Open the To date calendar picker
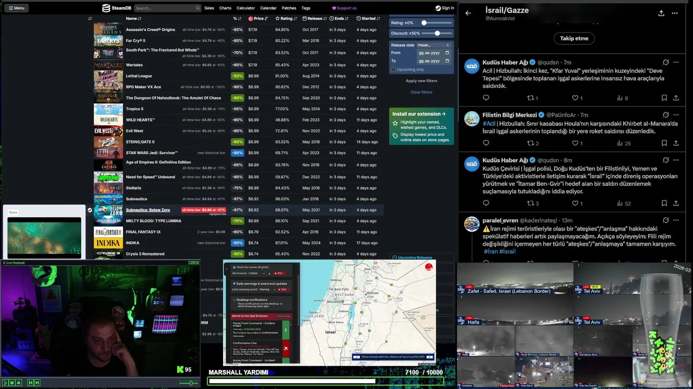Image resolution: width=693 pixels, height=389 pixels. (x=447, y=61)
